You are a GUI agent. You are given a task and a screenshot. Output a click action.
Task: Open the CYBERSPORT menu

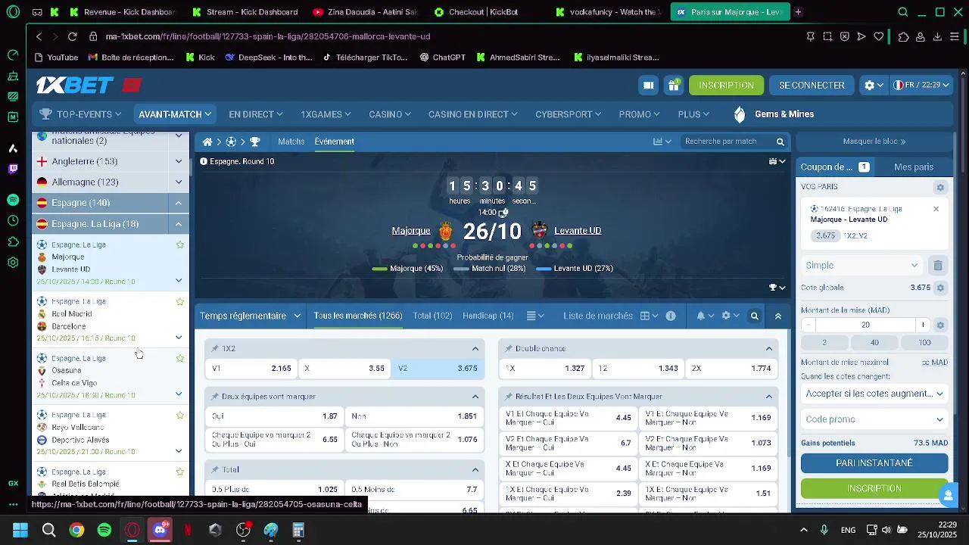569,114
